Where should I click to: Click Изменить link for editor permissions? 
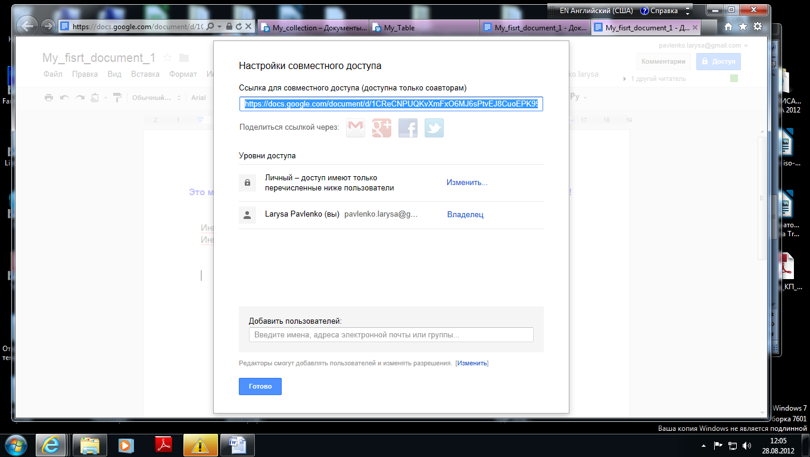pyautogui.click(x=472, y=363)
